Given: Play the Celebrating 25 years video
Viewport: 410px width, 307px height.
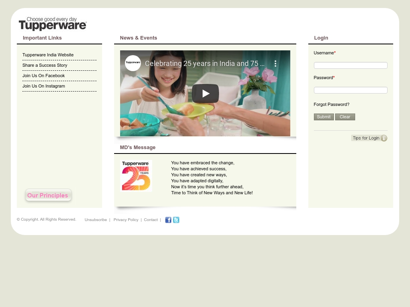Looking at the screenshot, I should coord(205,94).
